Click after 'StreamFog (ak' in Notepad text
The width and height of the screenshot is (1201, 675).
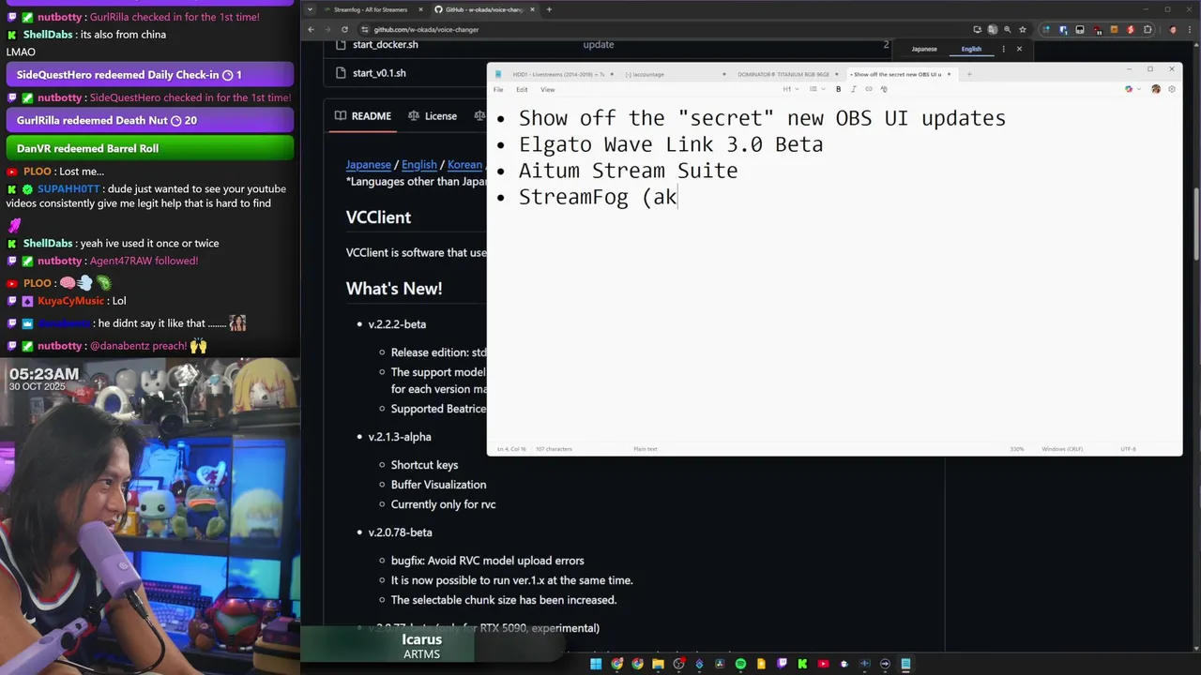pos(678,197)
